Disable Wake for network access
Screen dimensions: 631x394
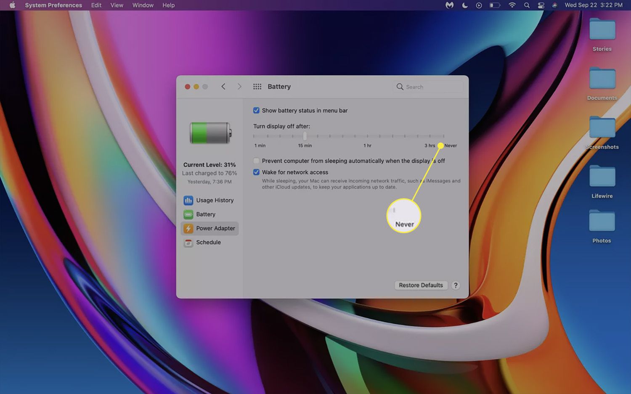256,172
